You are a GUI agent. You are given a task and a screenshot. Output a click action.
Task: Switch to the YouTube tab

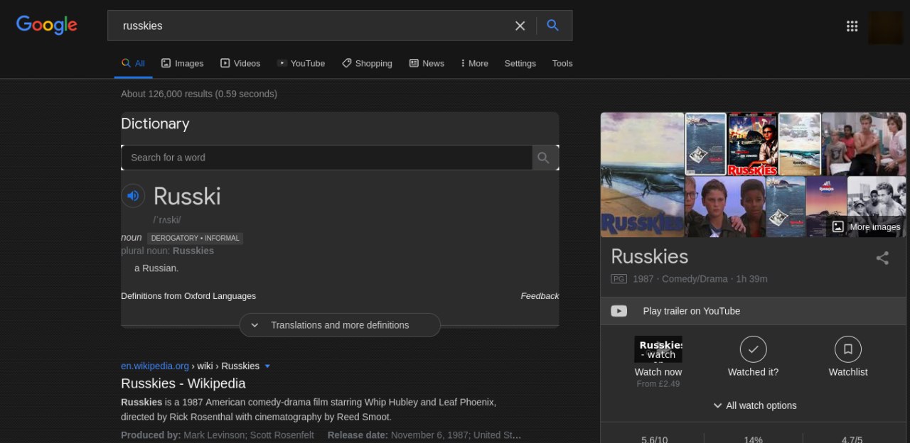[301, 63]
